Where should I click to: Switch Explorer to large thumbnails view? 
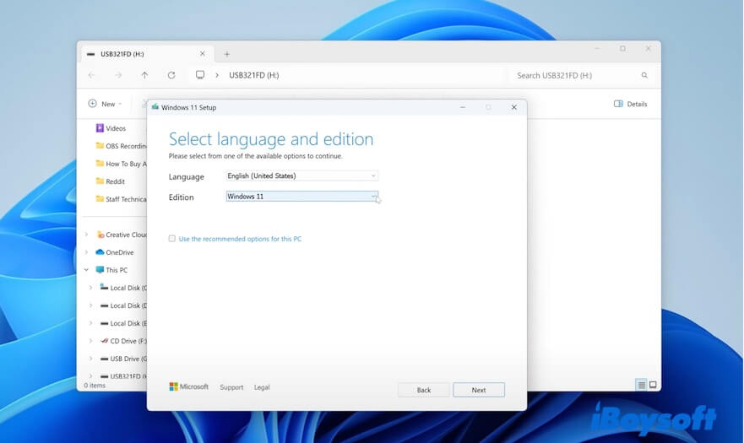click(653, 385)
